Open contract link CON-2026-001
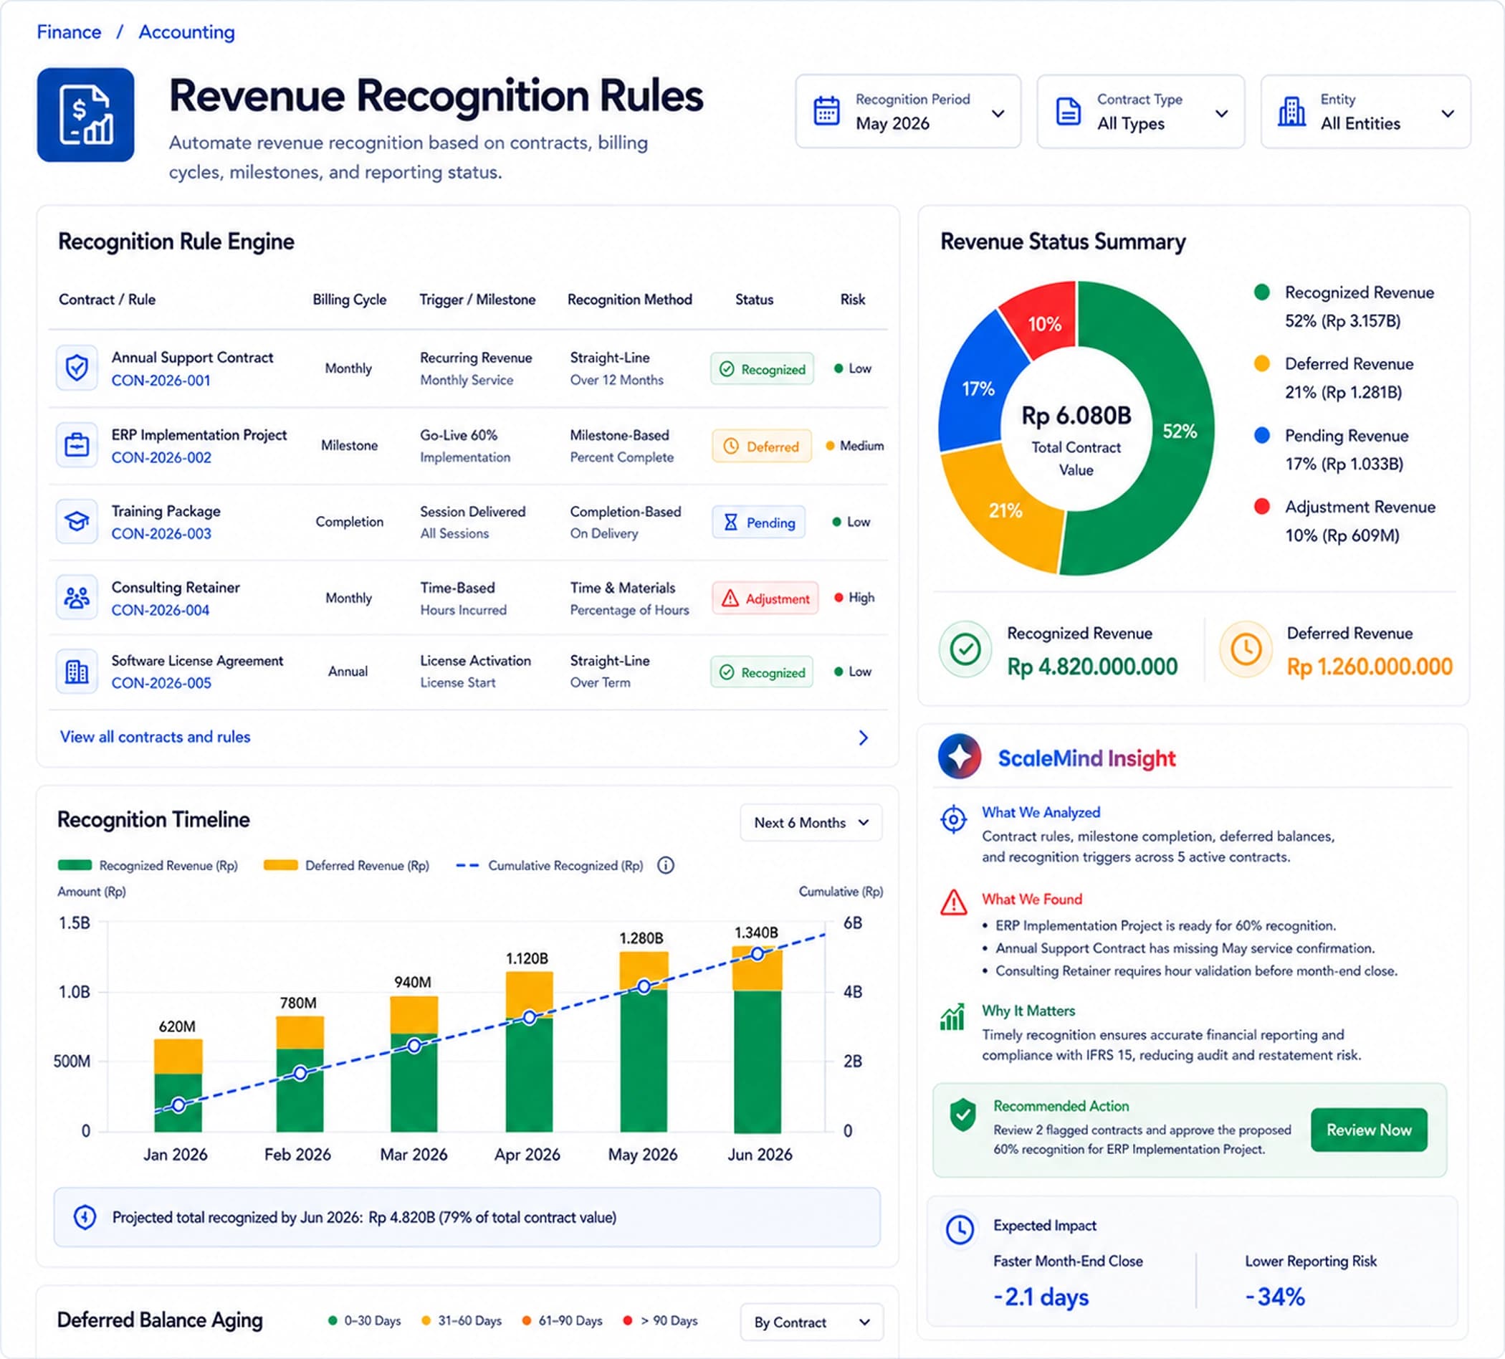Viewport: 1505px width, 1359px height. pyautogui.click(x=161, y=380)
